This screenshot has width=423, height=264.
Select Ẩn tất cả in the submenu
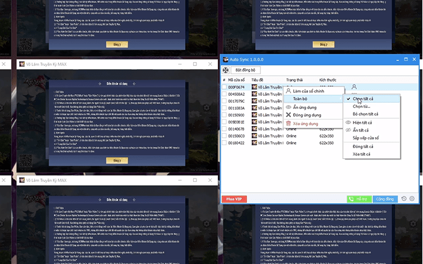tap(371, 130)
